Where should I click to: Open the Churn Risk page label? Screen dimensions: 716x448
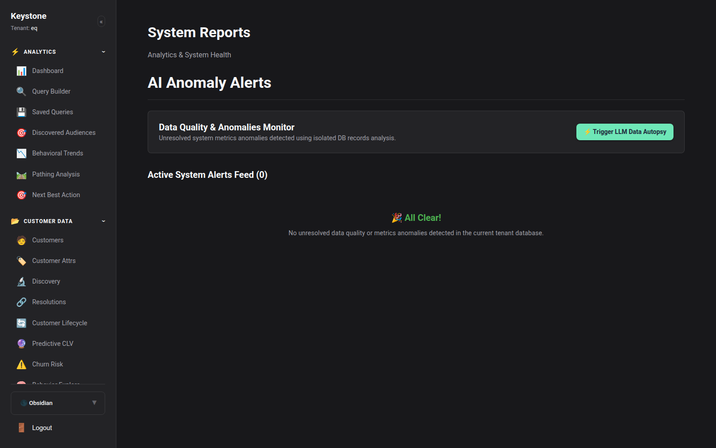tap(47, 364)
